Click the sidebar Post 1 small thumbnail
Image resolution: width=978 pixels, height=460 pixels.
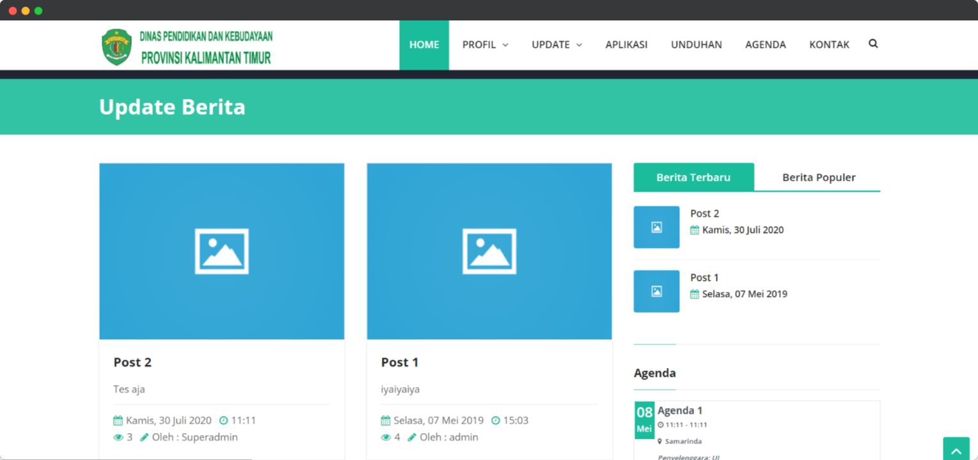(656, 291)
